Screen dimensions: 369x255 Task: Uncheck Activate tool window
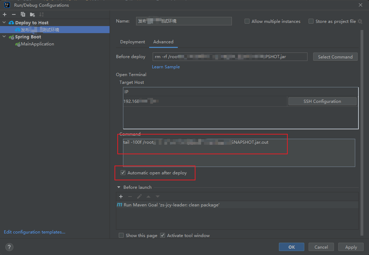[x=163, y=235]
